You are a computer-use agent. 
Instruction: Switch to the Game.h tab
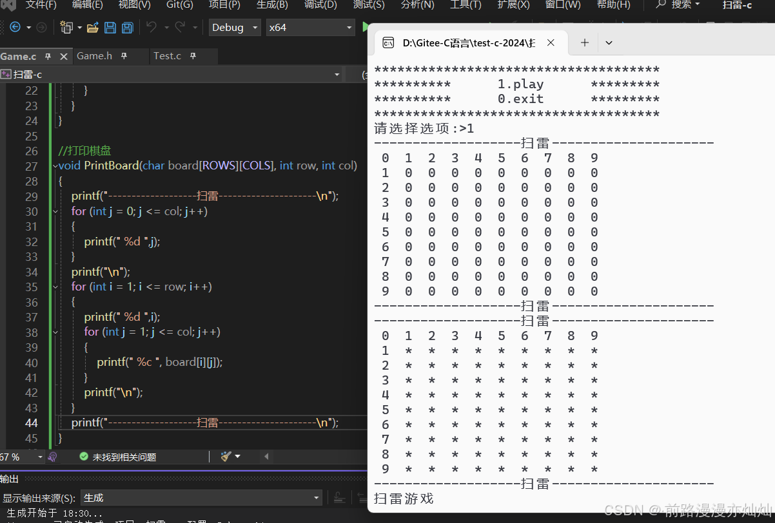coord(94,56)
